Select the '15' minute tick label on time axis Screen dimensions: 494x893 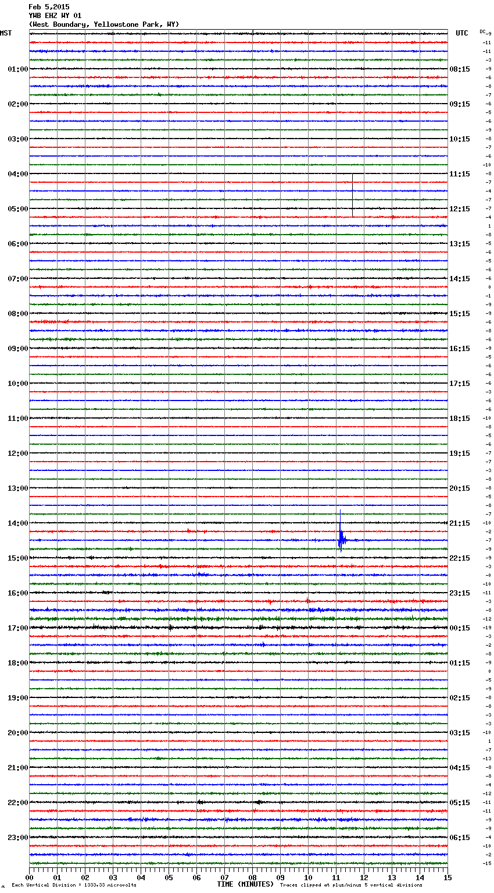click(448, 877)
